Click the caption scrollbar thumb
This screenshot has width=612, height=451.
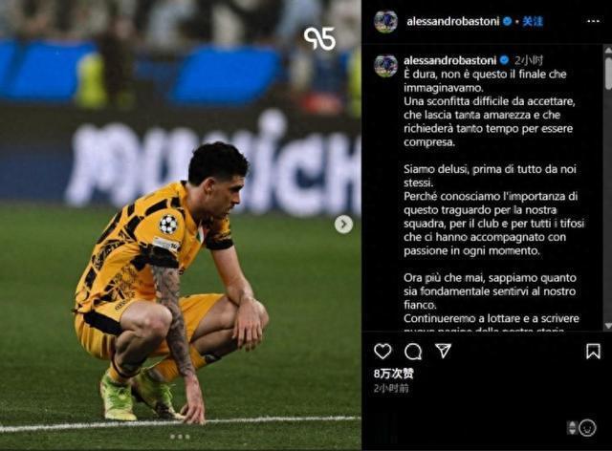click(x=608, y=74)
